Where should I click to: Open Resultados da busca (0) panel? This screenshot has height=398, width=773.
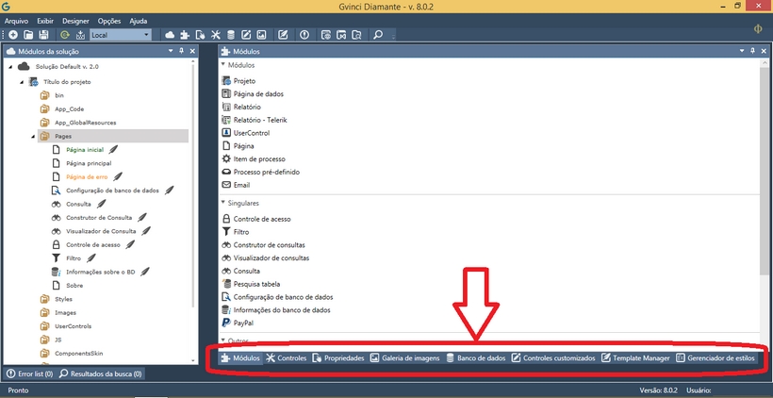pyautogui.click(x=100, y=374)
